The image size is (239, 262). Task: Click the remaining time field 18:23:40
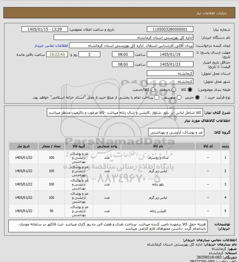(x=57, y=55)
